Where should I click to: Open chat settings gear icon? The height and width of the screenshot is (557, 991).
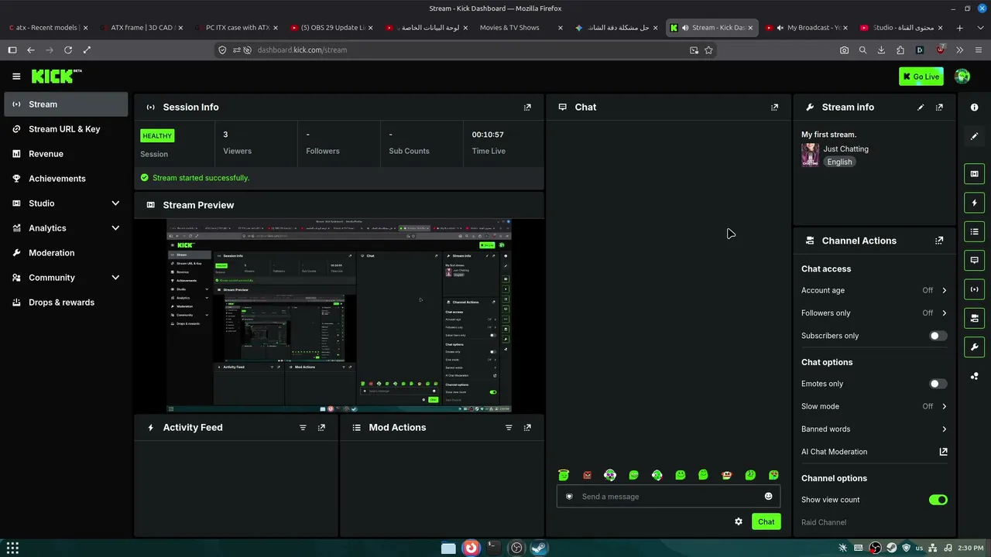[x=739, y=521]
